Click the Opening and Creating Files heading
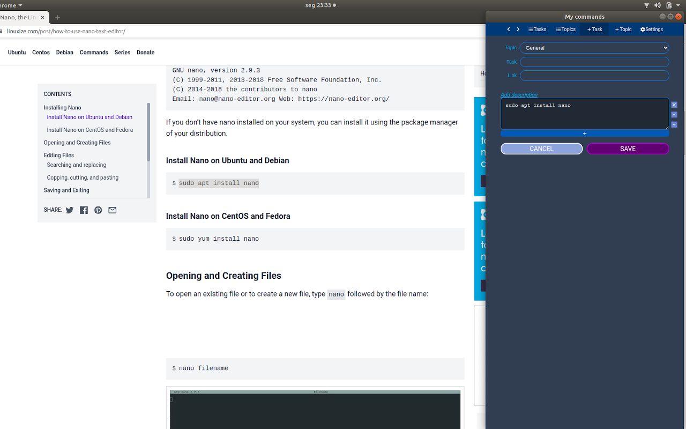Viewport: 686px width, 429px height. click(x=223, y=276)
